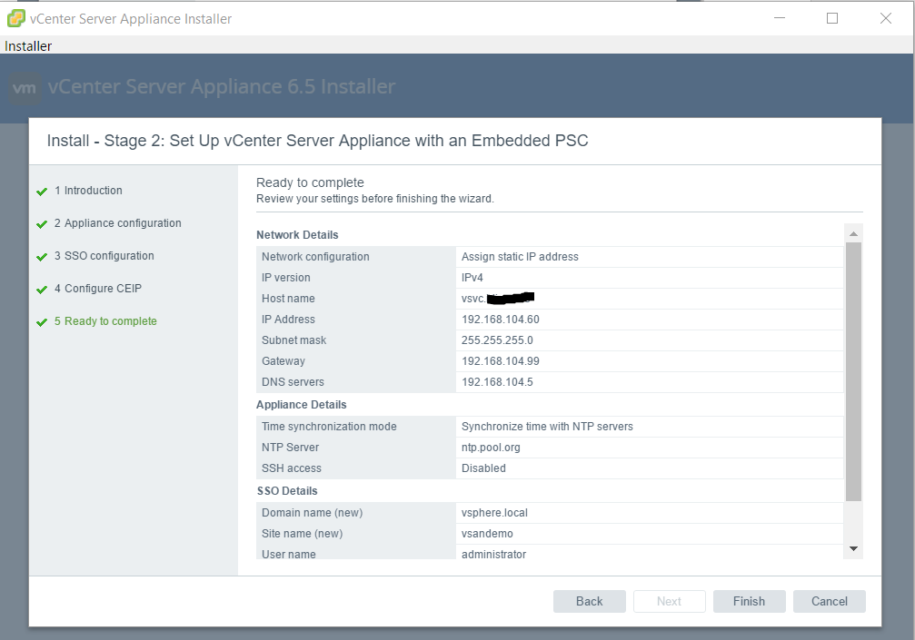Click the green checkmark beside Ready to complete
915x640 pixels.
(x=42, y=321)
